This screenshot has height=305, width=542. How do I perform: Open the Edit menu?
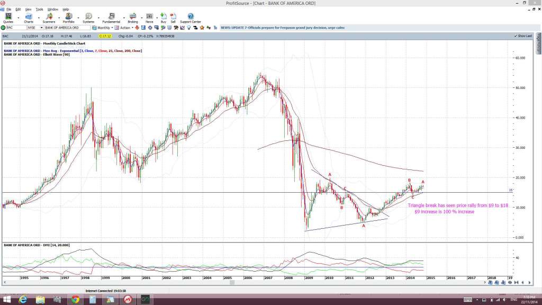(18, 10)
